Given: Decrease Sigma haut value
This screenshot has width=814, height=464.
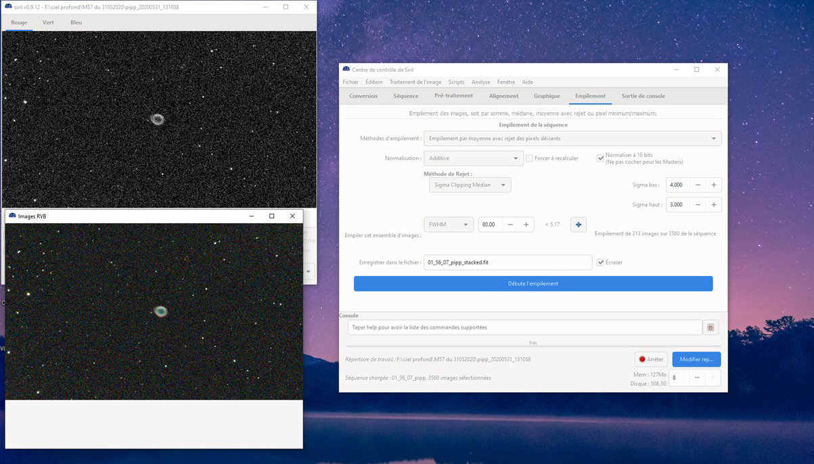Looking at the screenshot, I should [698, 204].
